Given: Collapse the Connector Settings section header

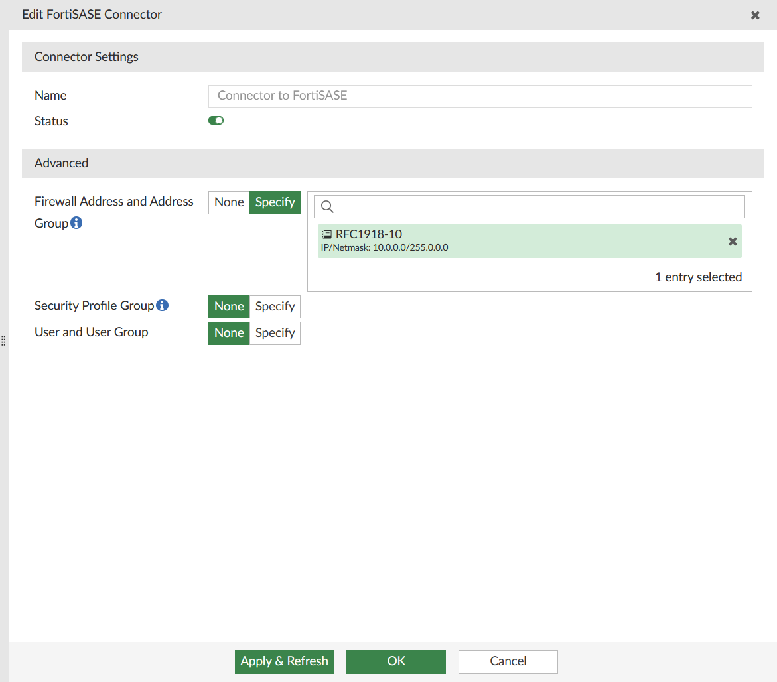Looking at the screenshot, I should pyautogui.click(x=86, y=56).
